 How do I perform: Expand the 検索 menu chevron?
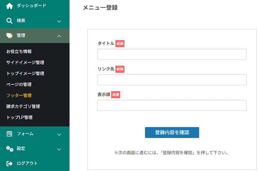[x=59, y=21]
